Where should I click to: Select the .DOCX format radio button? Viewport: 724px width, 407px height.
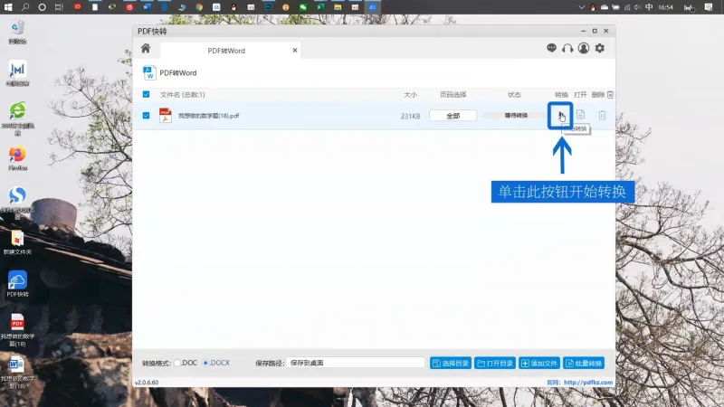205,364
